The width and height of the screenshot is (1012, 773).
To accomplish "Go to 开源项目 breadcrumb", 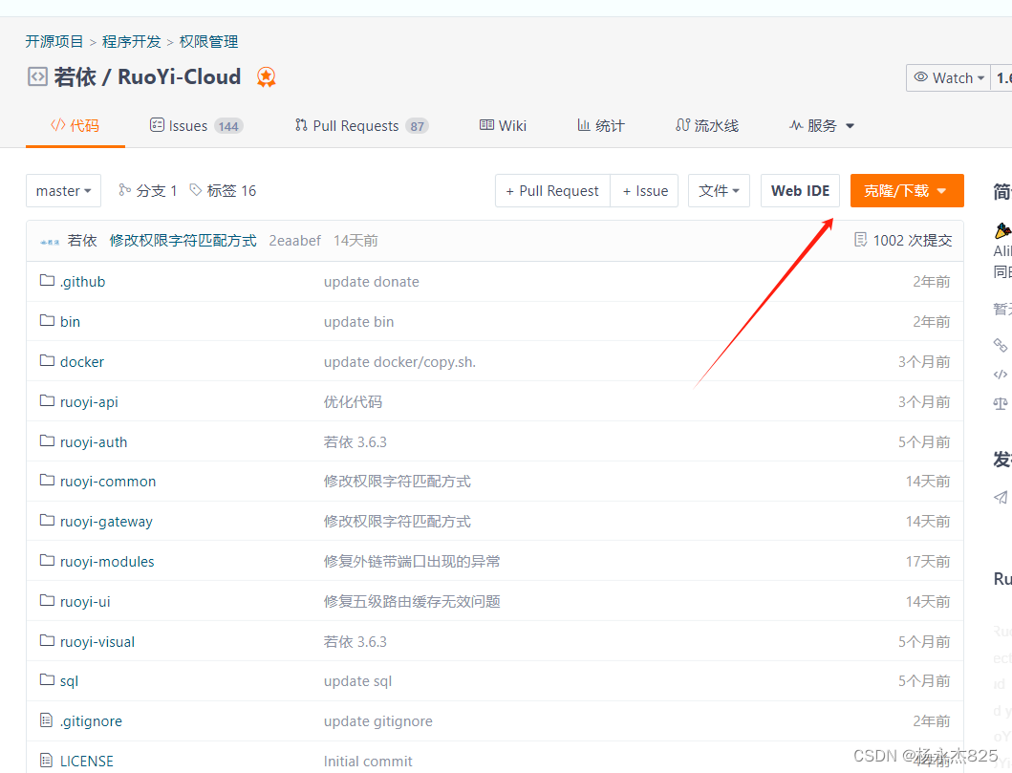I will (54, 41).
